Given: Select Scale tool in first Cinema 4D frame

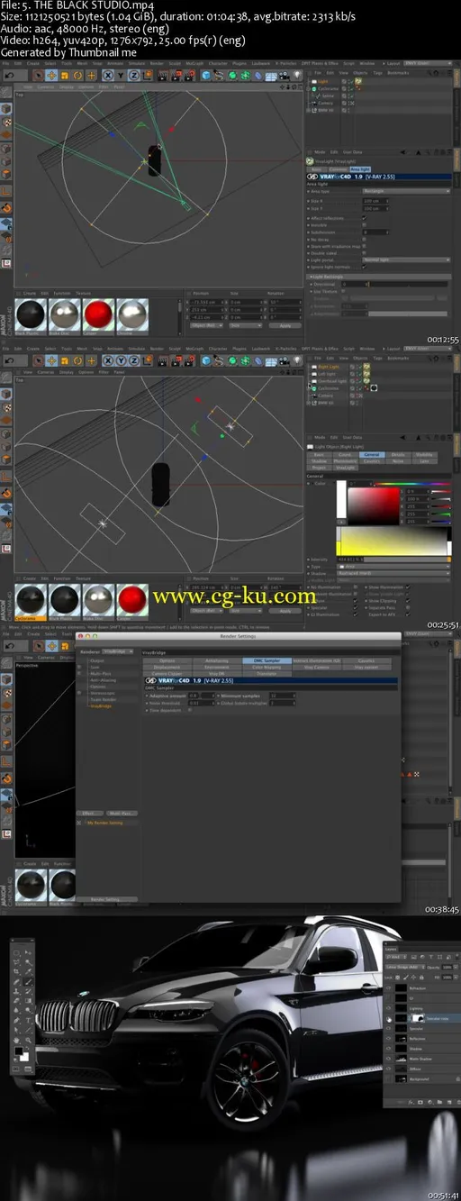Looking at the screenshot, I should click(65, 75).
